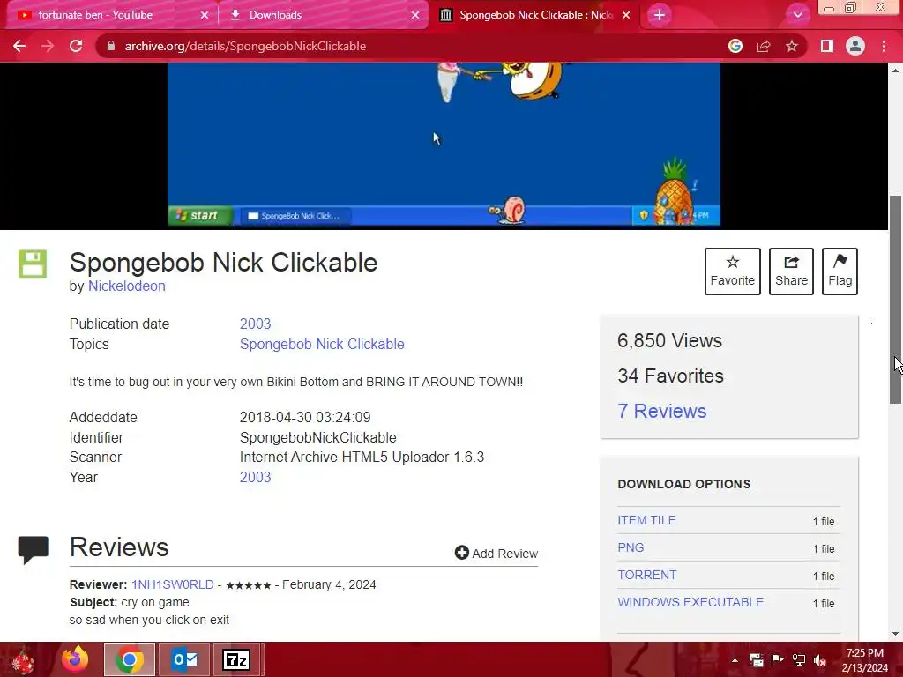Click Add Review plus button
The width and height of the screenshot is (903, 677).
click(x=496, y=554)
